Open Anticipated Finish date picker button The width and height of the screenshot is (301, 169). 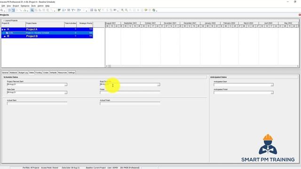[272, 92]
